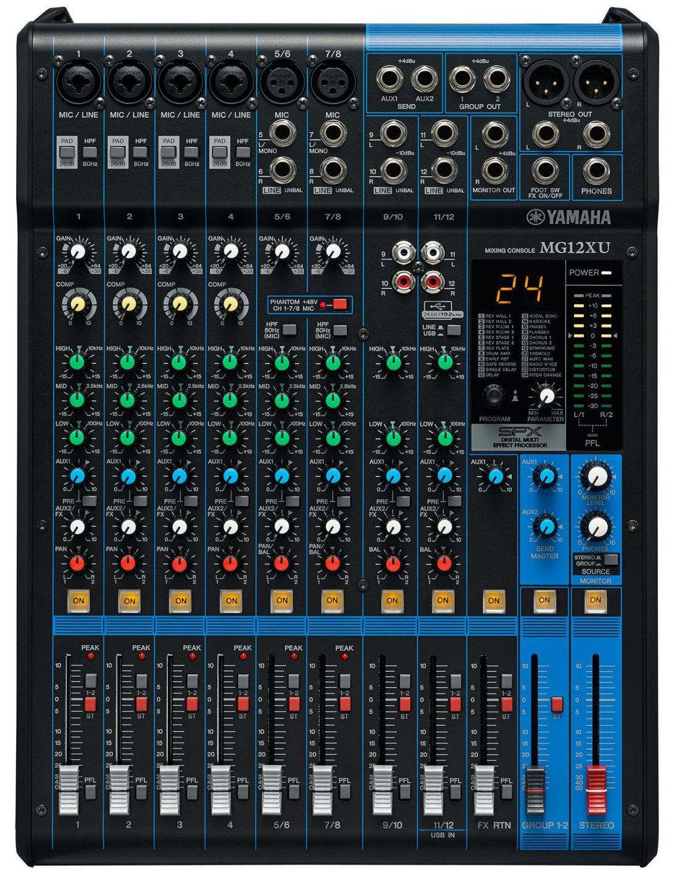Screen dimensions: 679x877
Task: Click the Yamaha logo
Action: coord(568,217)
